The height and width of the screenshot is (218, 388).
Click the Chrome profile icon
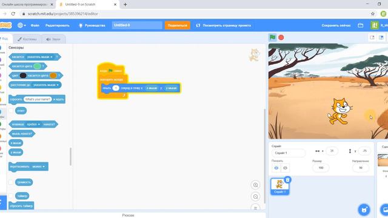click(x=384, y=14)
